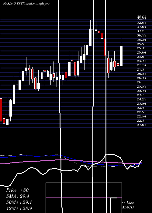Click the NASDAQ FSTR chart title

pyautogui.click(x=26, y=4)
